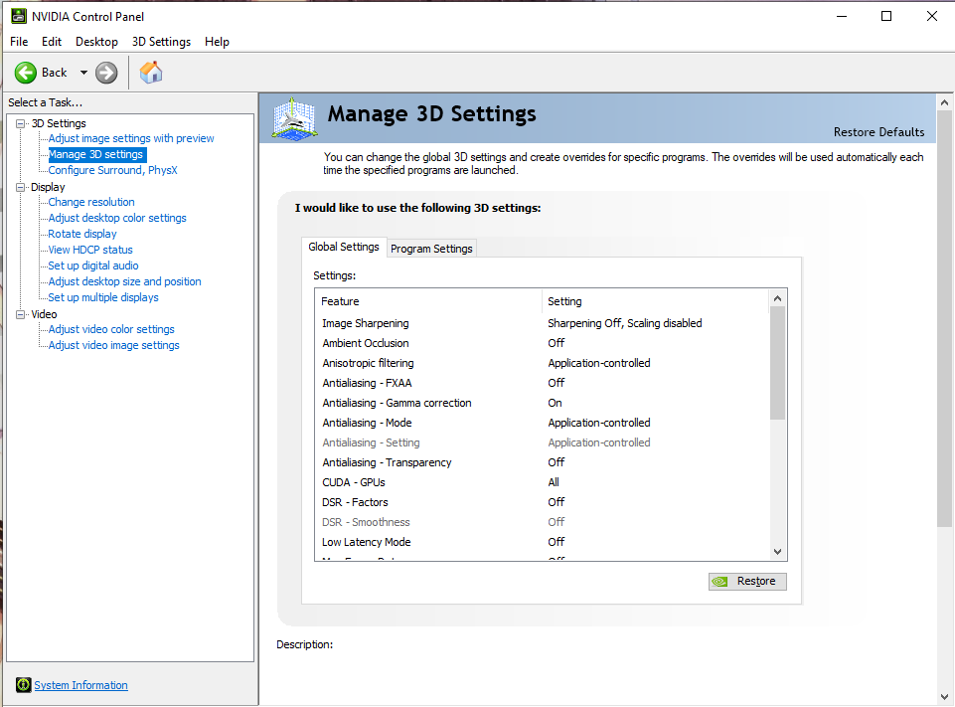Viewport: 955px width, 707px height.
Task: Click Back button label
Action: pos(55,73)
